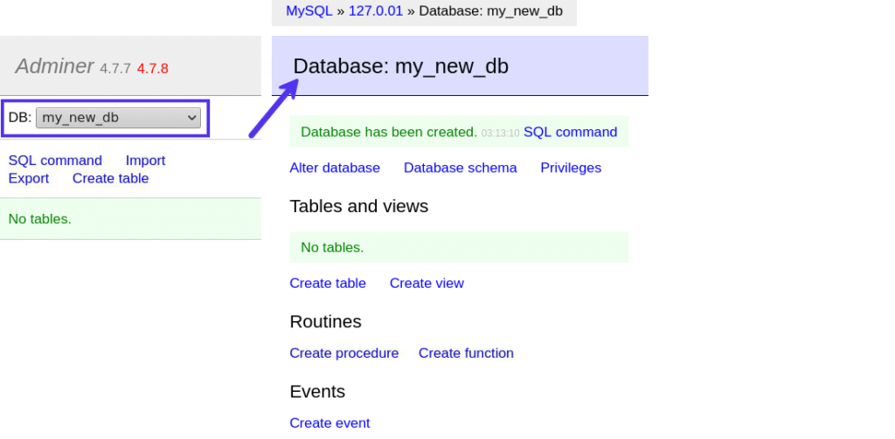This screenshot has height=439, width=895.
Task: Open Export from the sidebar menu
Action: click(x=29, y=178)
